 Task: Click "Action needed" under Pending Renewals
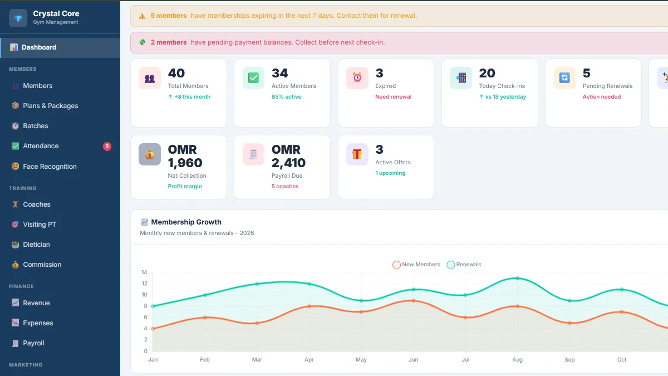coord(602,97)
